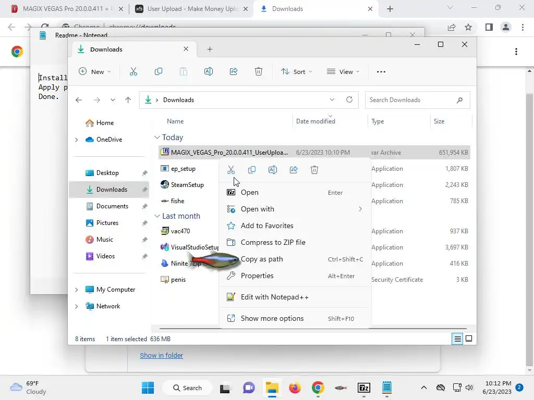Switch to User Upload Chrome tab
Viewport: 534px width, 400px height.
[x=191, y=9]
